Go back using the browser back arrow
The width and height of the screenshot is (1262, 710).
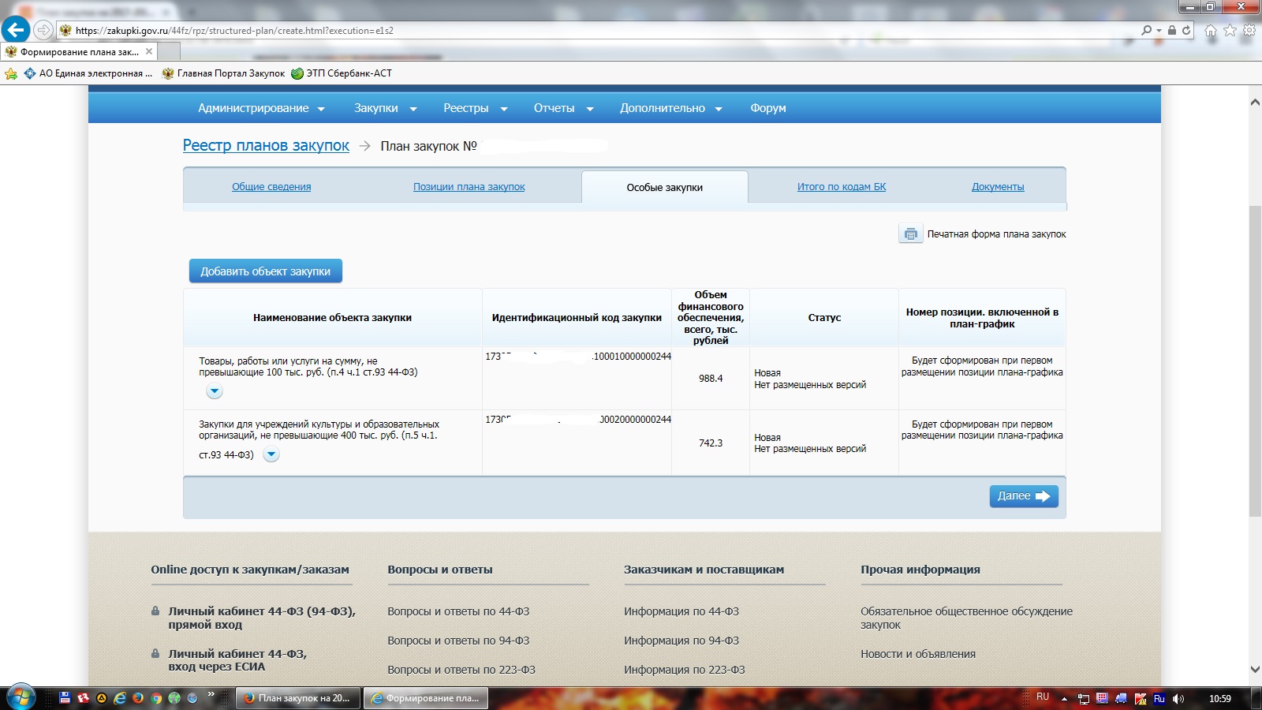(x=16, y=30)
